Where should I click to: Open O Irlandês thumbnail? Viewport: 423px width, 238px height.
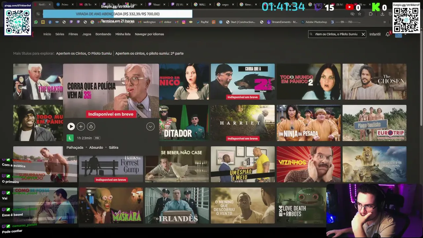pos(177,206)
